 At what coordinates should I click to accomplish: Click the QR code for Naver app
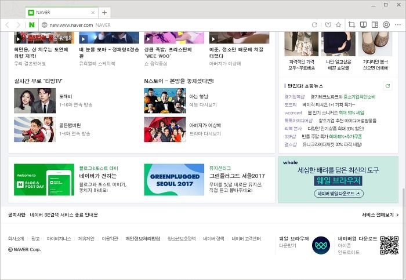389,245
